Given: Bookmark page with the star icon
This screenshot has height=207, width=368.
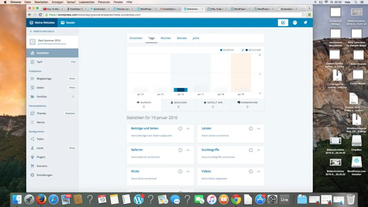Looking at the screenshot, I should click(x=303, y=14).
